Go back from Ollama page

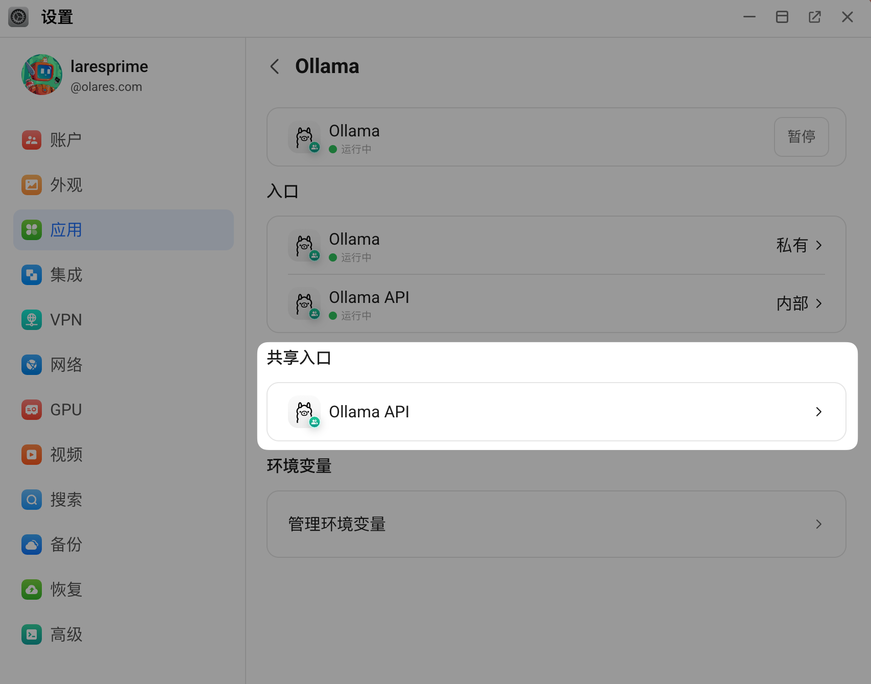click(x=275, y=66)
